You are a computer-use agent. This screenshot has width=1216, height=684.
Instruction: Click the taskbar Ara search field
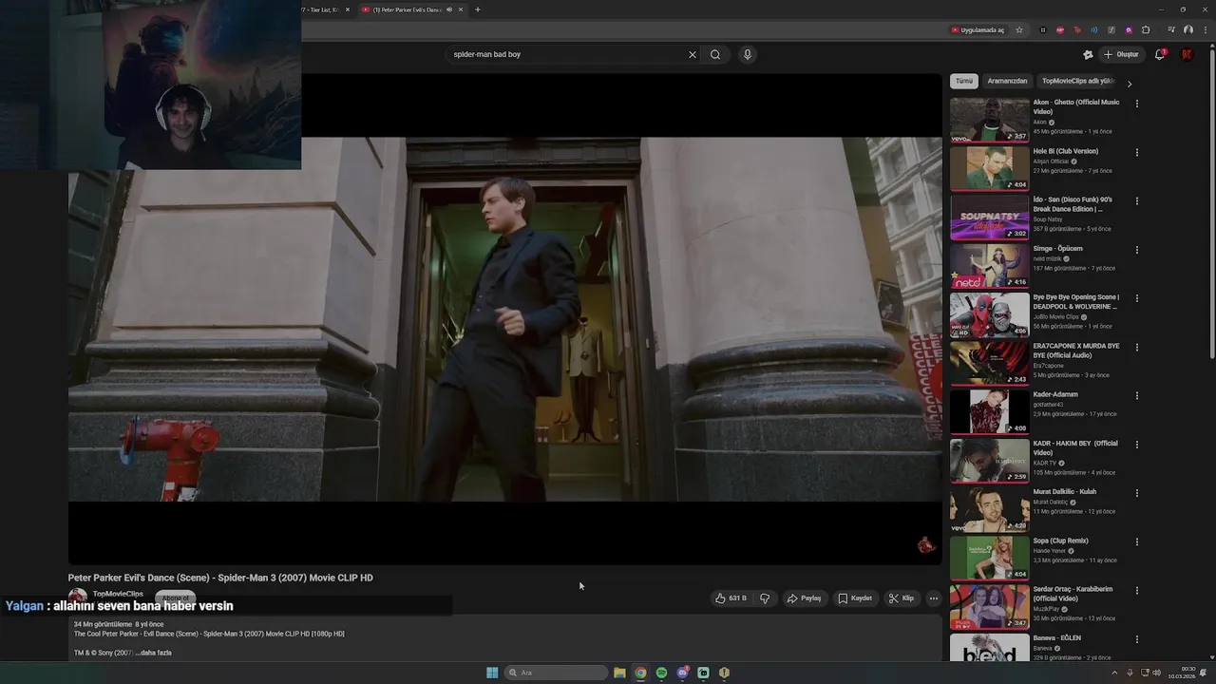(557, 673)
